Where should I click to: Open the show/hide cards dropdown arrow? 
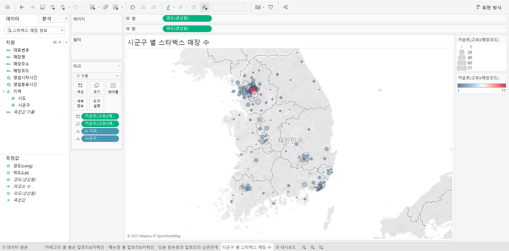click(264, 7)
